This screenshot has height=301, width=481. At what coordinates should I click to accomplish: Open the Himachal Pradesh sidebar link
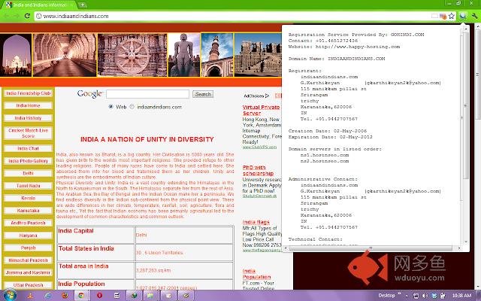click(29, 260)
